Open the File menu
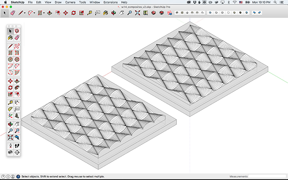This screenshot has width=288, height=180. (x=30, y=2)
